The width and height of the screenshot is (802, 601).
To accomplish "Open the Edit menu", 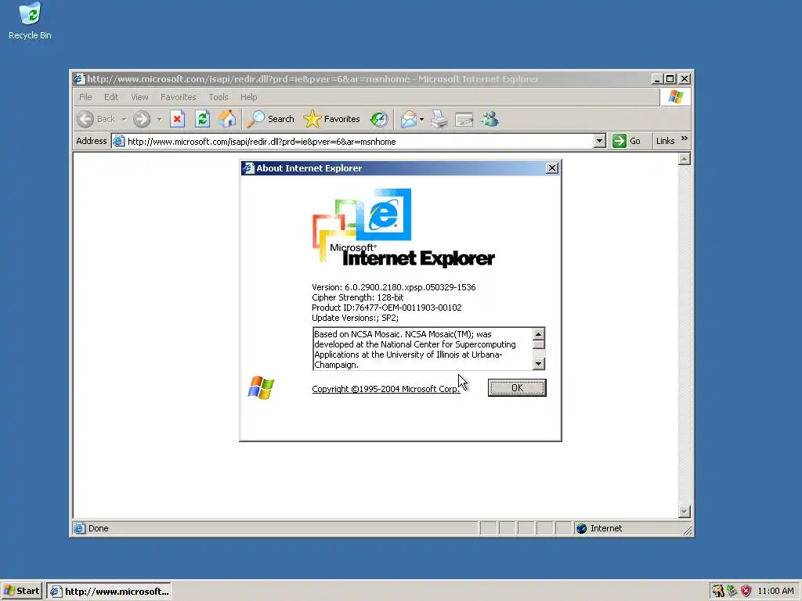I will 111,96.
